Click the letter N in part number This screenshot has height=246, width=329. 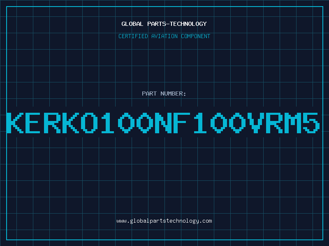click(x=163, y=123)
